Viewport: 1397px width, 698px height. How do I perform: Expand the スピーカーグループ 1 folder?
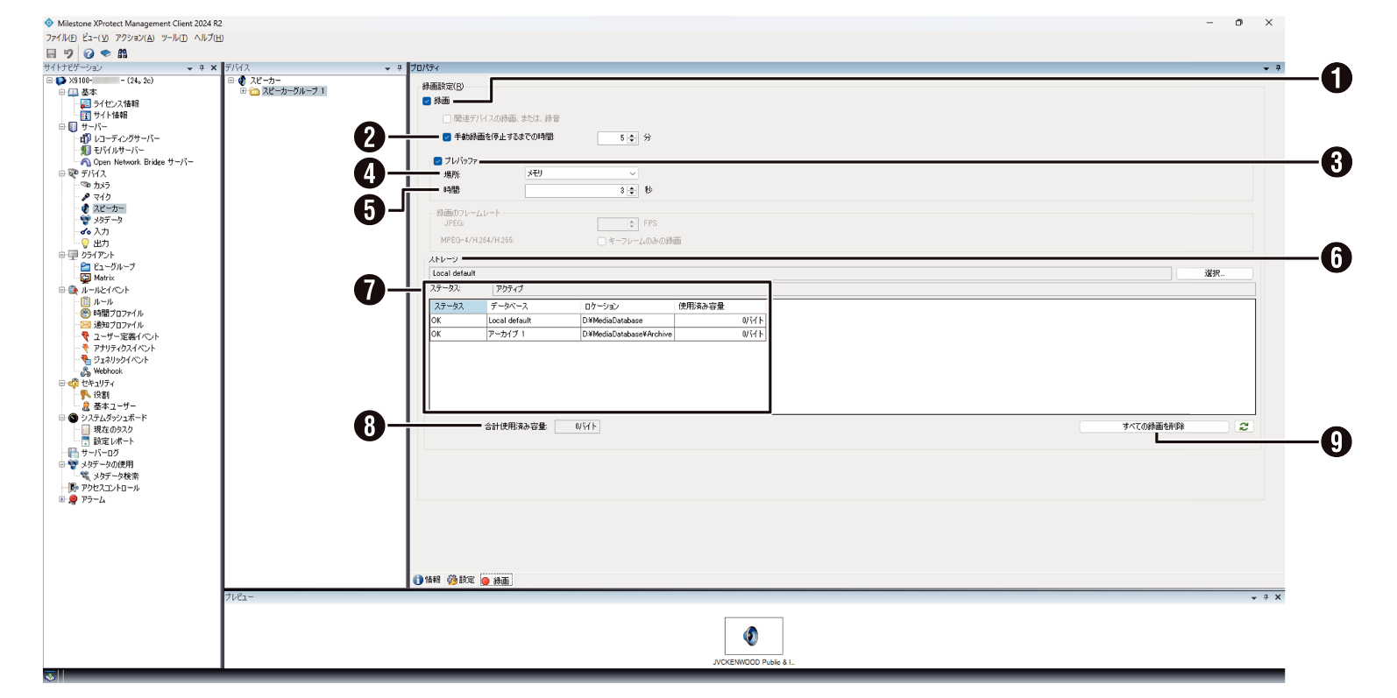click(243, 91)
